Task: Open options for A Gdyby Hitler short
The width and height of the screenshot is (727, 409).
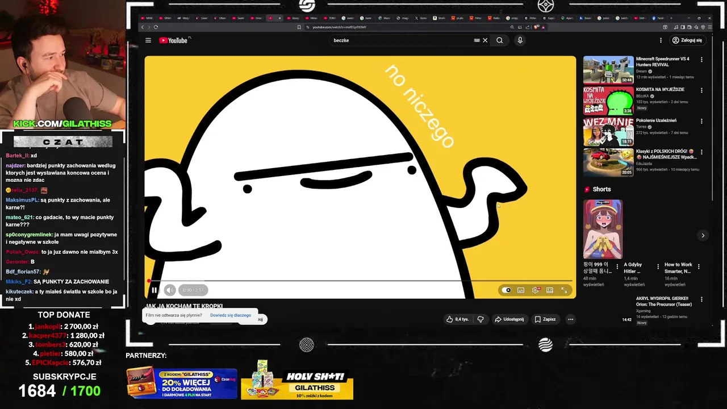Action: (x=658, y=266)
